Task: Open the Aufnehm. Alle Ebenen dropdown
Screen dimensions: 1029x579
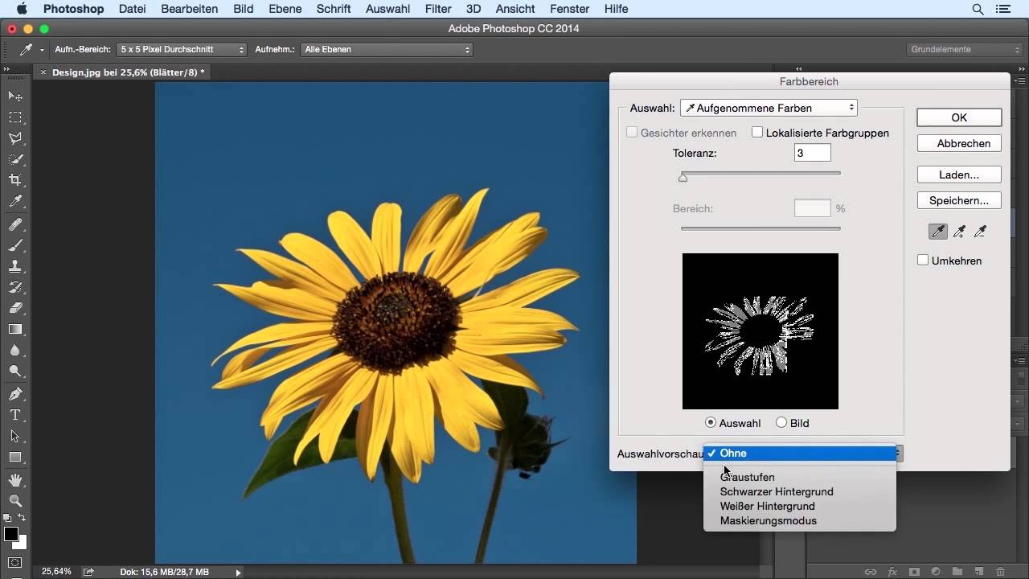Action: 387,50
